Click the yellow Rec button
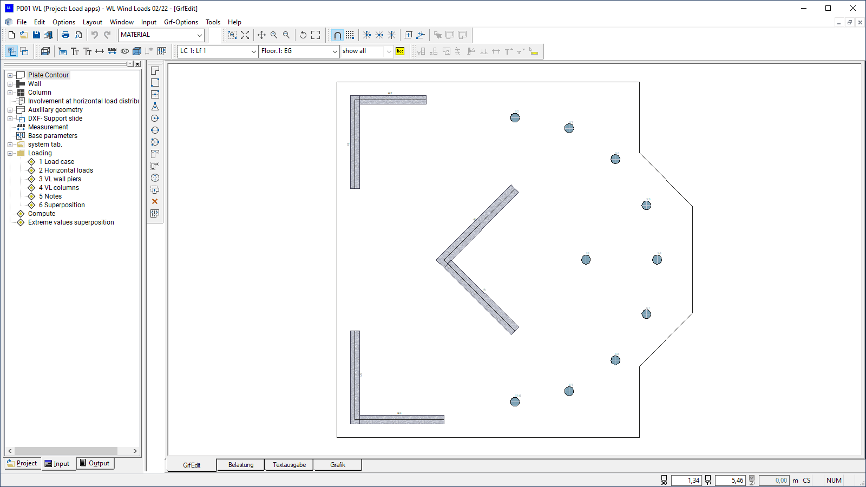 coord(400,51)
